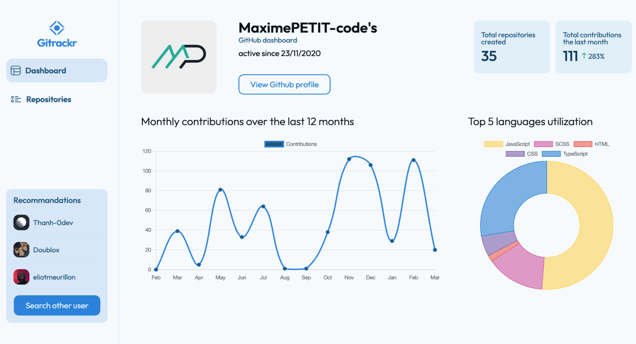Viewport: 636px width, 344px height.
Task: Click the View Github profile button
Action: 284,84
